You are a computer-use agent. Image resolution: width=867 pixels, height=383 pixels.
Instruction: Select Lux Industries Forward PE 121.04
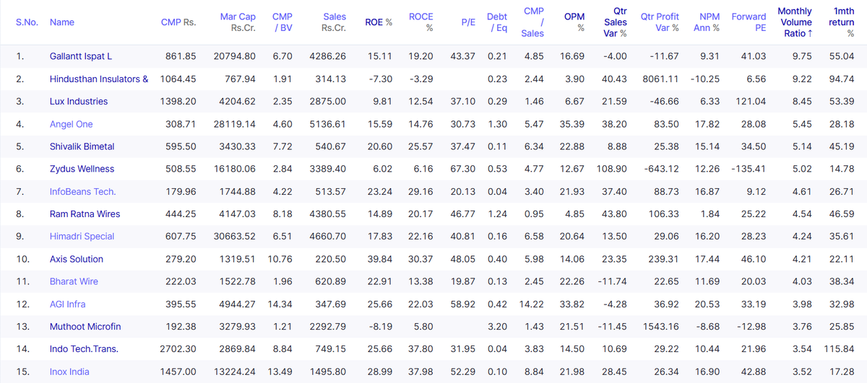pyautogui.click(x=751, y=101)
